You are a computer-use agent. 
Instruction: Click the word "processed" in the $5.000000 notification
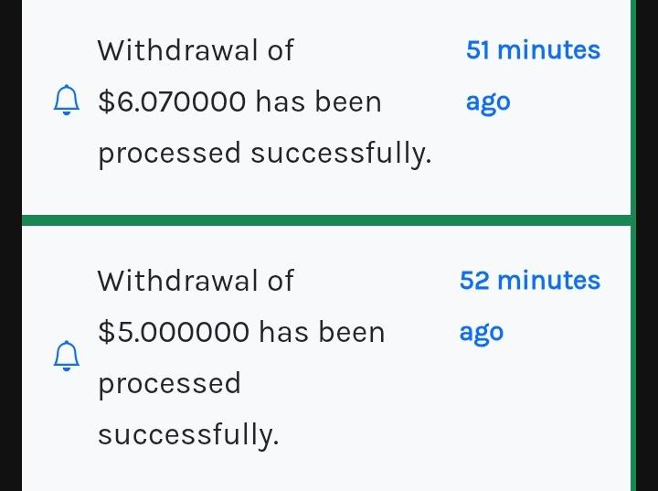pyautogui.click(x=169, y=384)
